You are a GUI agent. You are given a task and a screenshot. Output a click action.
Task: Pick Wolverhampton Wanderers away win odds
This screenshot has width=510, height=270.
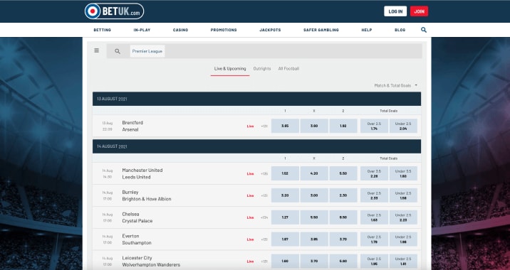343,261
